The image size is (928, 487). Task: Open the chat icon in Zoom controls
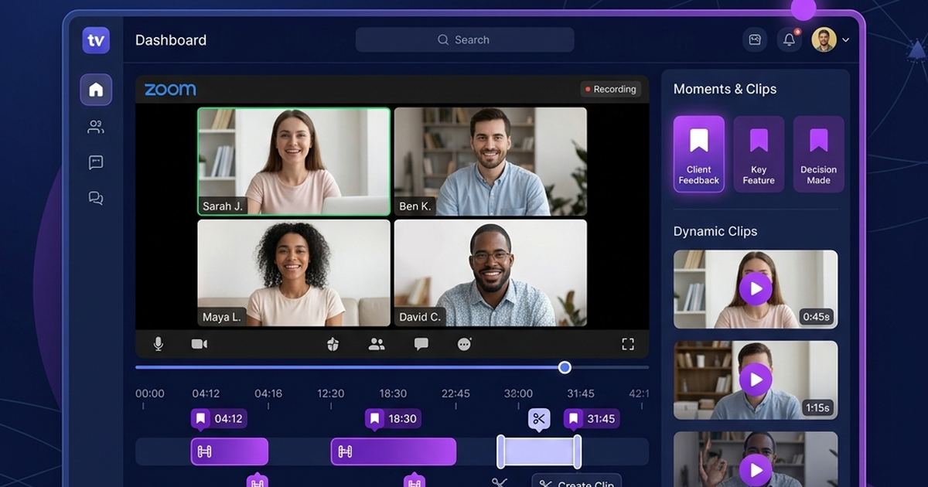point(421,344)
